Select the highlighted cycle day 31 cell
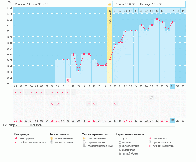The height and width of the screenshot is (162, 196). [173, 86]
